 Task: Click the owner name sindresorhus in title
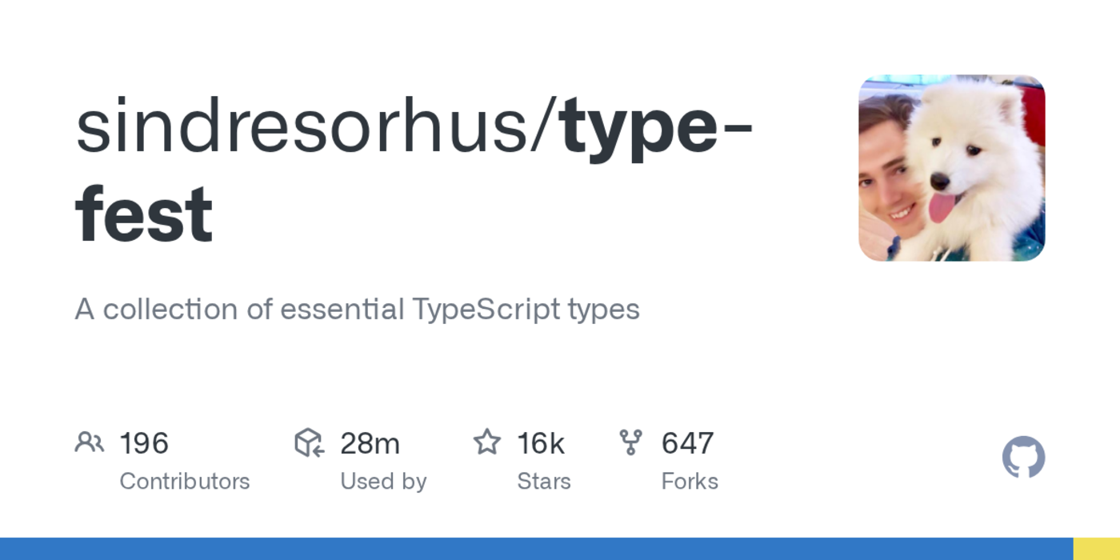coord(310,126)
